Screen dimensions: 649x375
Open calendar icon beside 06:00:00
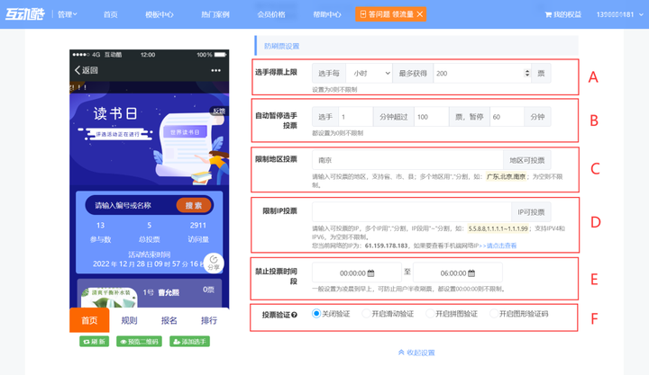471,273
